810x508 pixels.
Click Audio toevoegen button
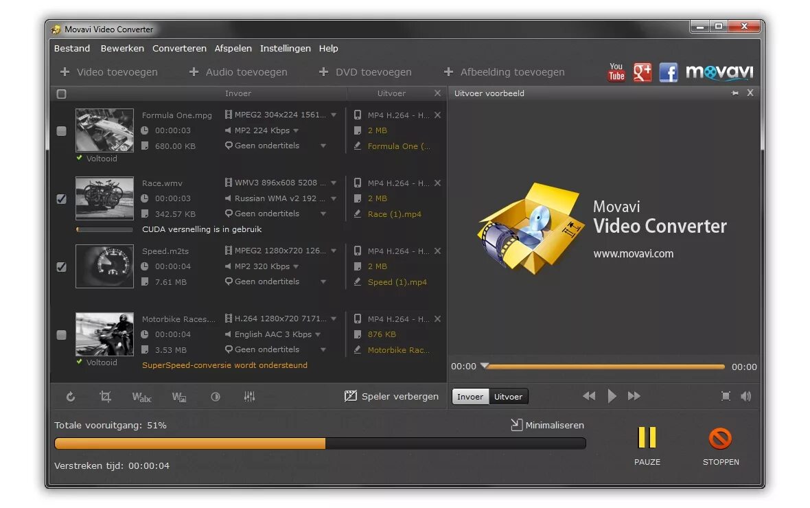point(238,72)
